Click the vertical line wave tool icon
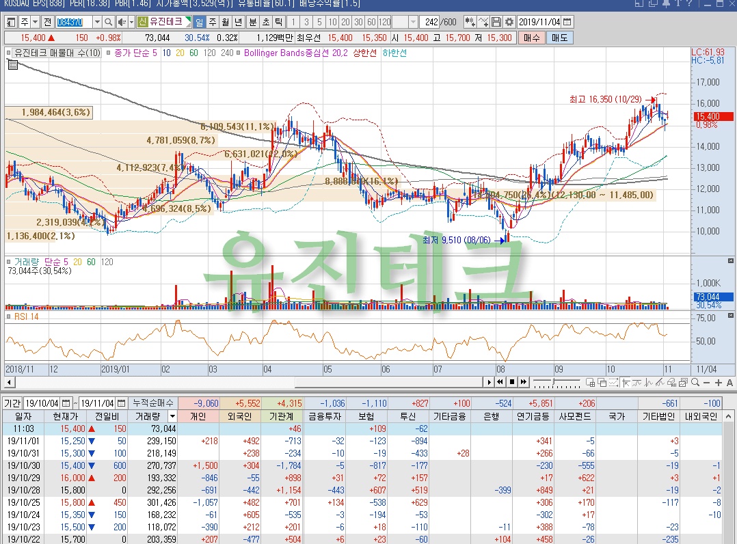This screenshot has width=737, height=544. click(x=648, y=383)
